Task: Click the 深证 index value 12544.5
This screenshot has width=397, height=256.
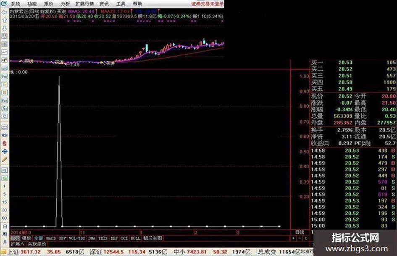Action: [113, 252]
